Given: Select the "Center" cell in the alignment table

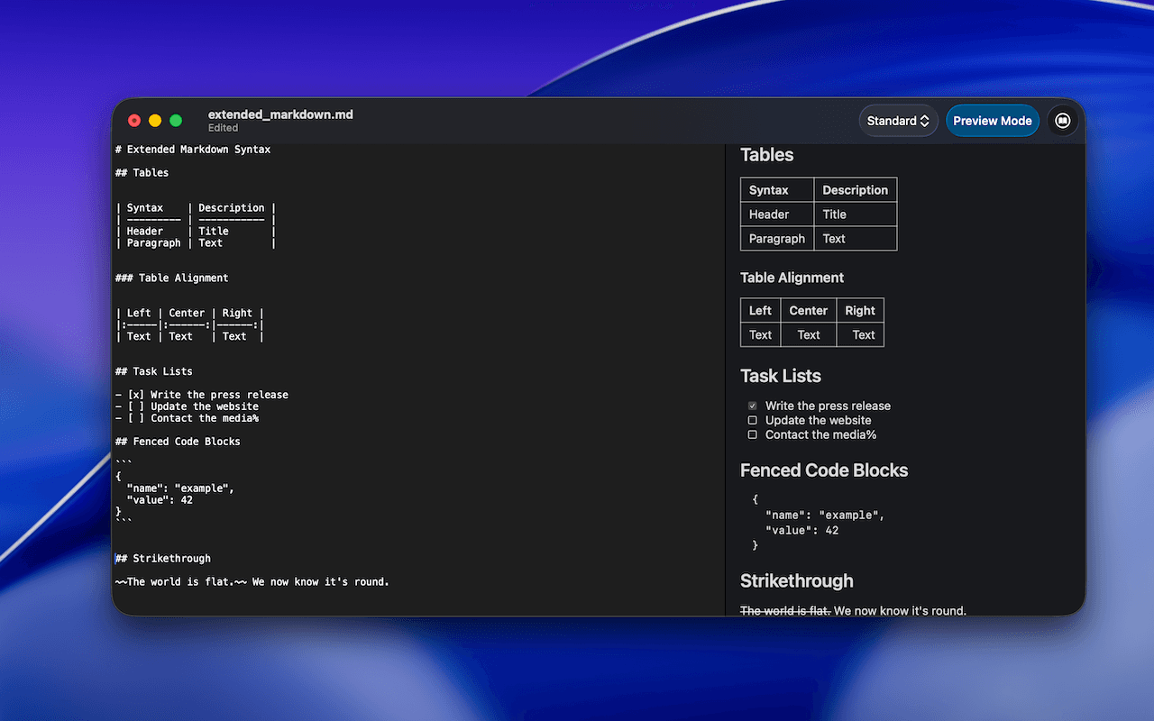Looking at the screenshot, I should (808, 310).
